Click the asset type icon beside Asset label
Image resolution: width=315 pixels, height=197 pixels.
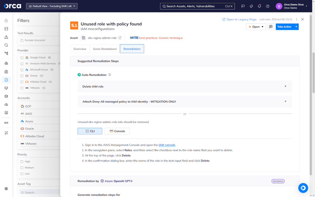pyautogui.click(x=83, y=38)
